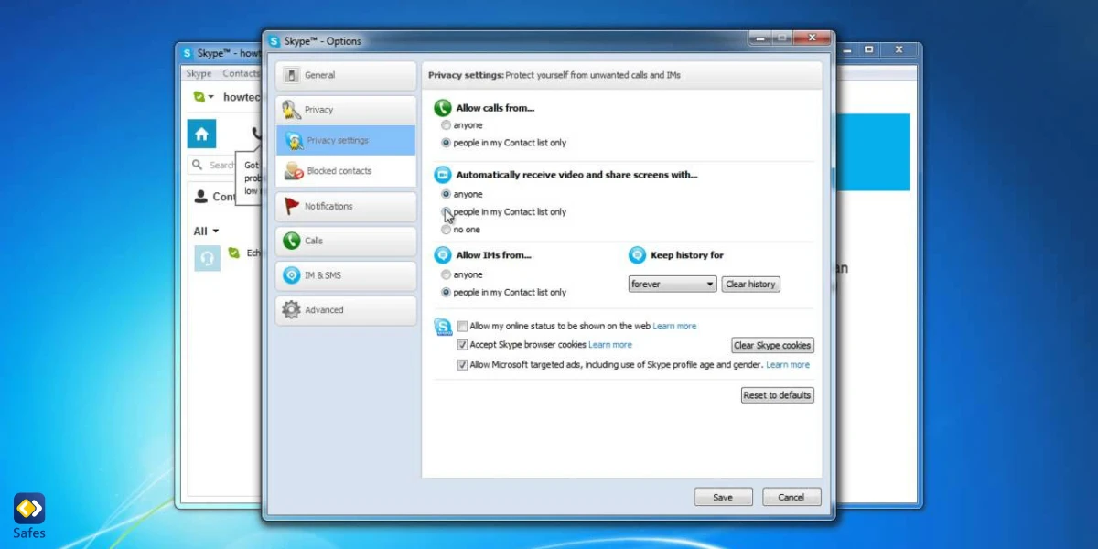Click the Allow calls from phone icon

tap(443, 108)
